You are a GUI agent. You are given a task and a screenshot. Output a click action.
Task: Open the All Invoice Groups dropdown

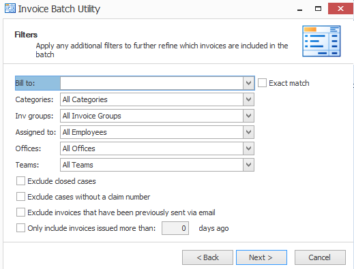[x=248, y=116]
